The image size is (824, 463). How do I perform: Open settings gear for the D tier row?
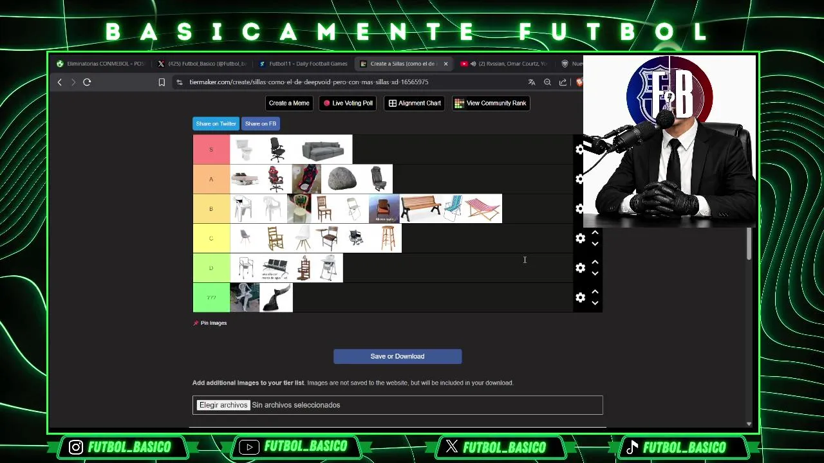click(580, 268)
